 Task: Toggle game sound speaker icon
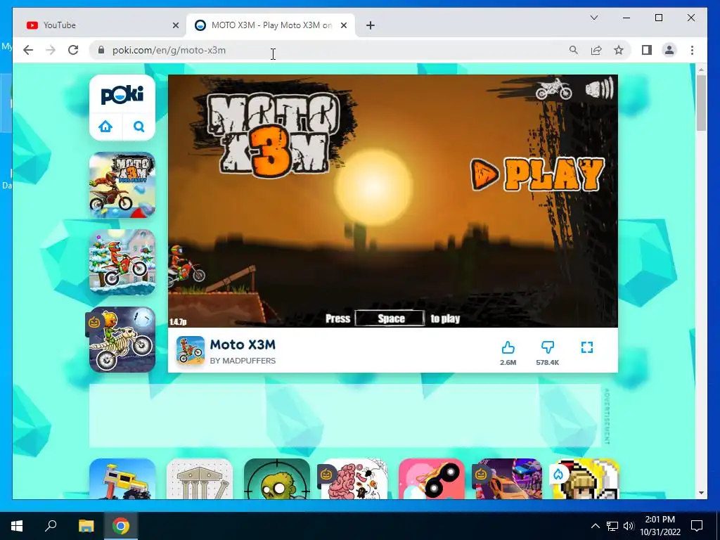point(600,88)
